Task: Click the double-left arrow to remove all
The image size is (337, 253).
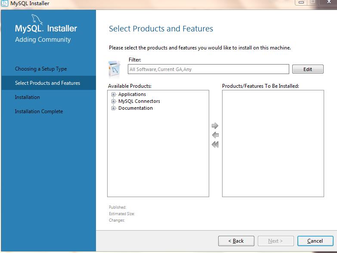Action: pyautogui.click(x=215, y=145)
